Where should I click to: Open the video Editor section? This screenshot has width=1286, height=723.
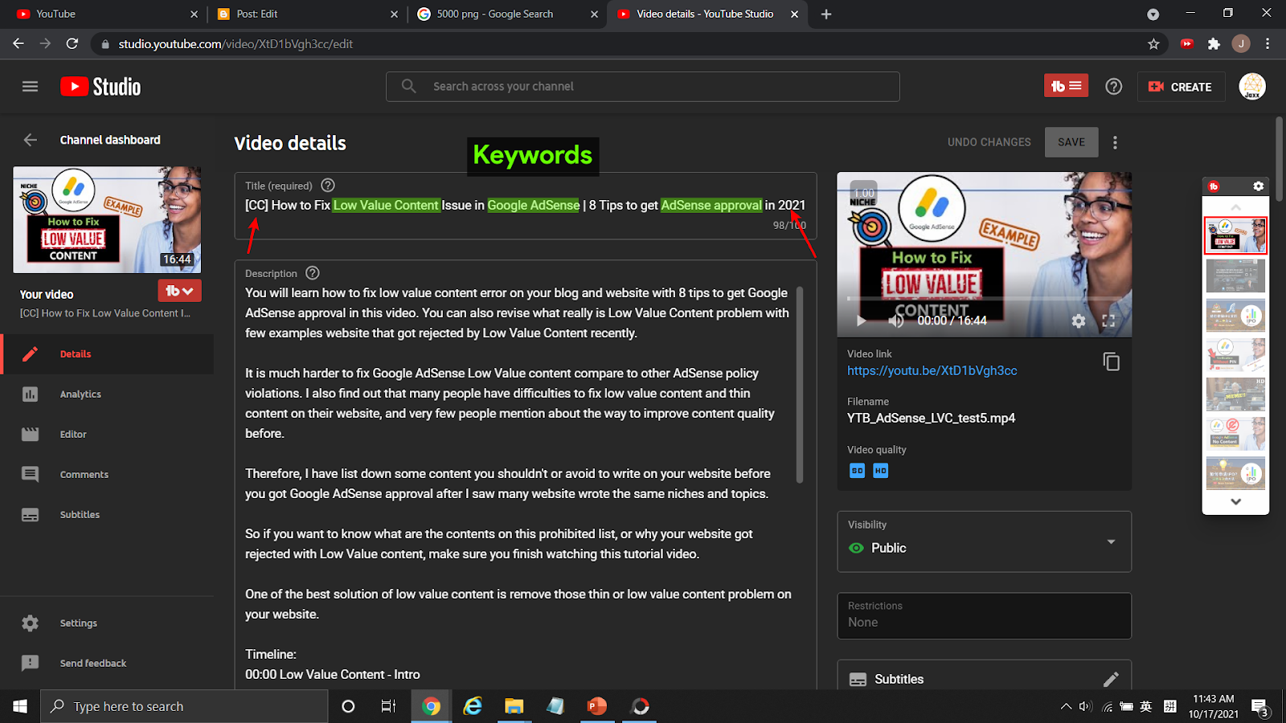(x=107, y=435)
